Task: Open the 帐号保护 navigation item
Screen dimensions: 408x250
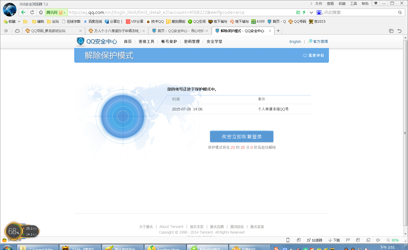Action: click(x=169, y=41)
